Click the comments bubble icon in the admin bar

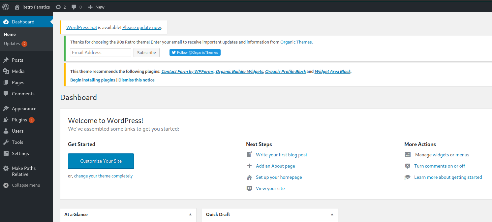tap(74, 7)
